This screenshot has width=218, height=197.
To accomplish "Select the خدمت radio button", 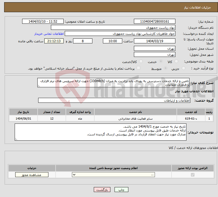I will (x=161, y=61).
